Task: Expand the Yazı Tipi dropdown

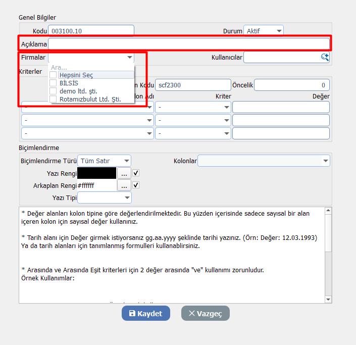Action: pos(104,197)
